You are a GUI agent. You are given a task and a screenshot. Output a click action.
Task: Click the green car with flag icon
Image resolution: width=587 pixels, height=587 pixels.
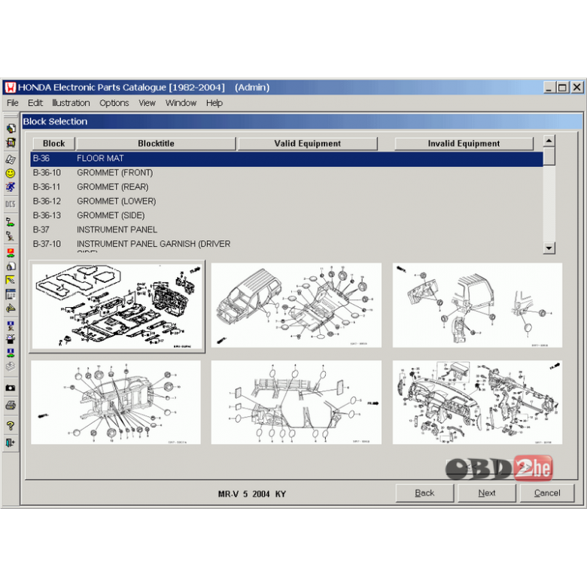11,221
